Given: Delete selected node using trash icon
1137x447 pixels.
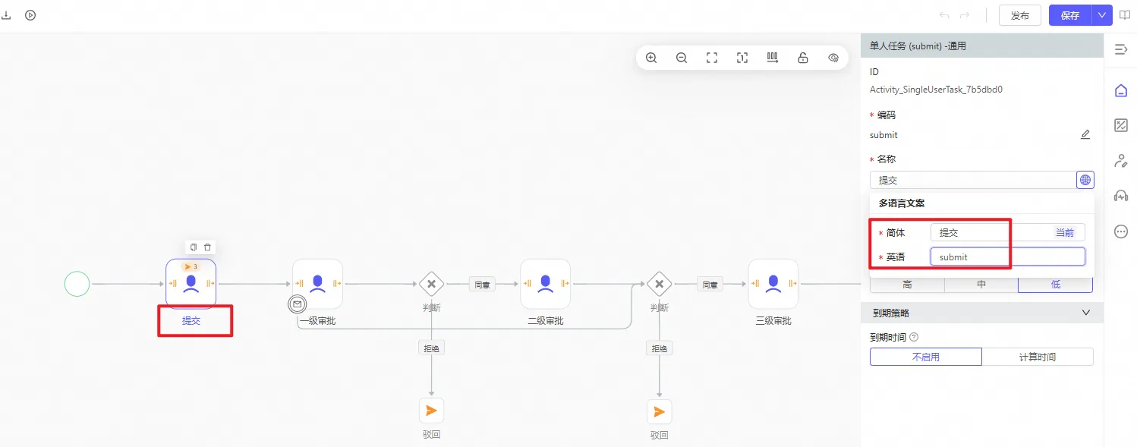Looking at the screenshot, I should point(207,247).
